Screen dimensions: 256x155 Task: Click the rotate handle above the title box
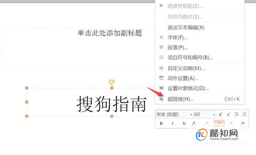[x=112, y=82]
